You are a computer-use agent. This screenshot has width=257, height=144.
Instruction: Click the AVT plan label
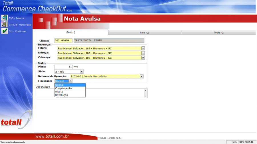pyautogui.click(x=76, y=67)
